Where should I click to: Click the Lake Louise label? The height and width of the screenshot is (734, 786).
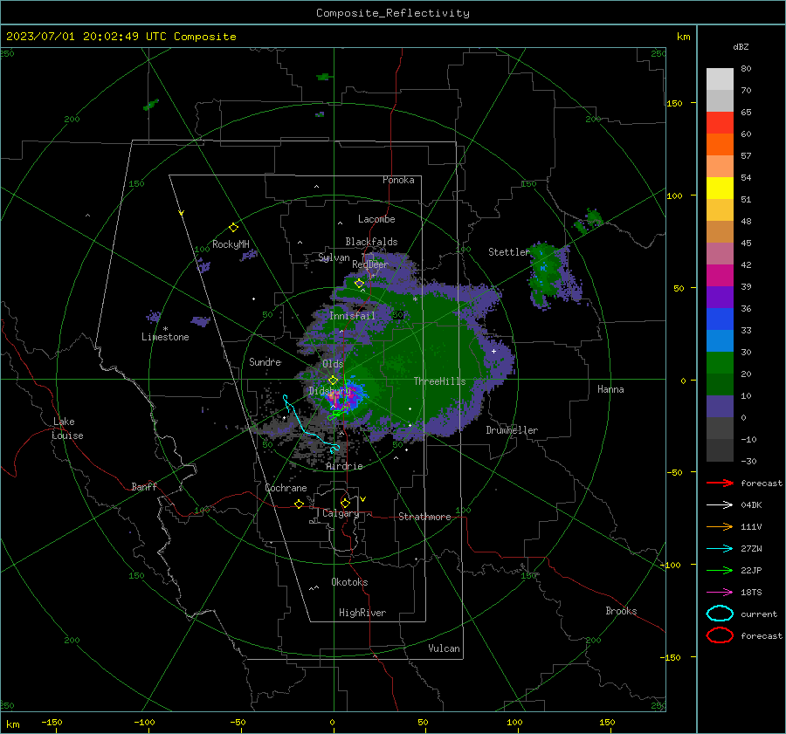click(x=68, y=429)
